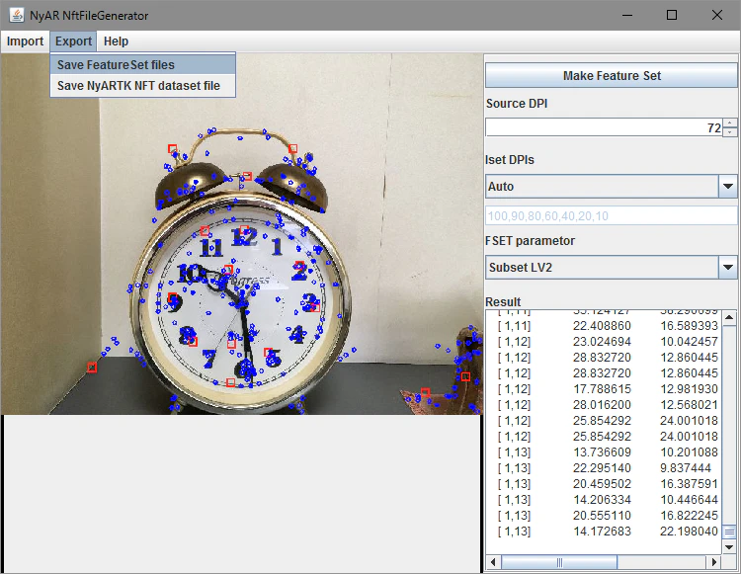Increase Source DPI with up spinner arrow

pos(730,123)
